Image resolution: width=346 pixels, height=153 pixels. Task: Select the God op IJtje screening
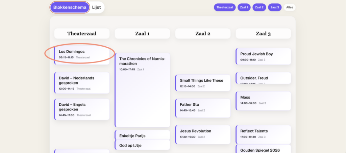(x=142, y=145)
